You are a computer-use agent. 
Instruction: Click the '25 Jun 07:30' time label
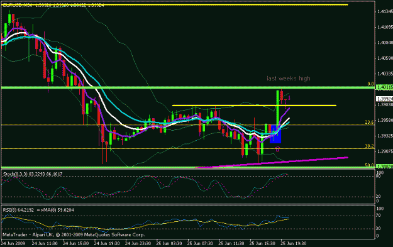[x=200, y=243]
